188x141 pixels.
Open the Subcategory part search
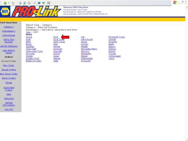coord(9,31)
